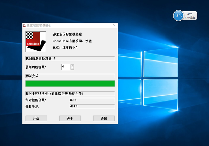Image resolution: width=209 pixels, height=146 pixels.
Task: Click the 42°C CPU temperature widget
Action: (x=190, y=16)
